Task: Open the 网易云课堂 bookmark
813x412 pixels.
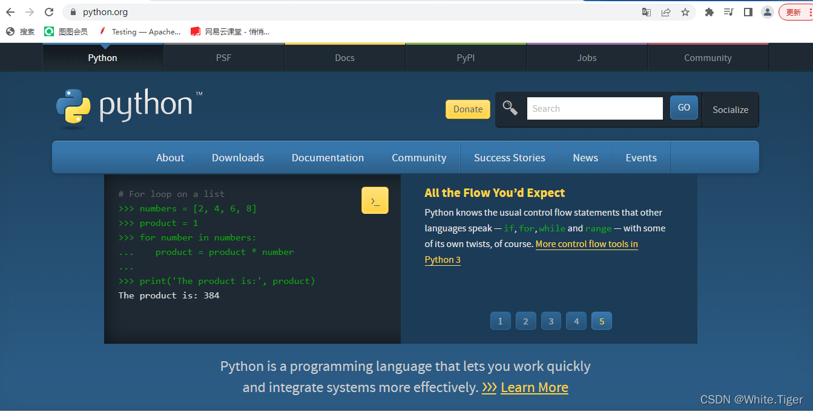Action: click(x=230, y=31)
